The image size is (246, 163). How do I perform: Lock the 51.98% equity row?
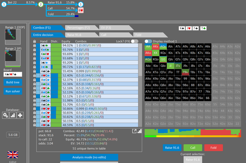[34, 100]
